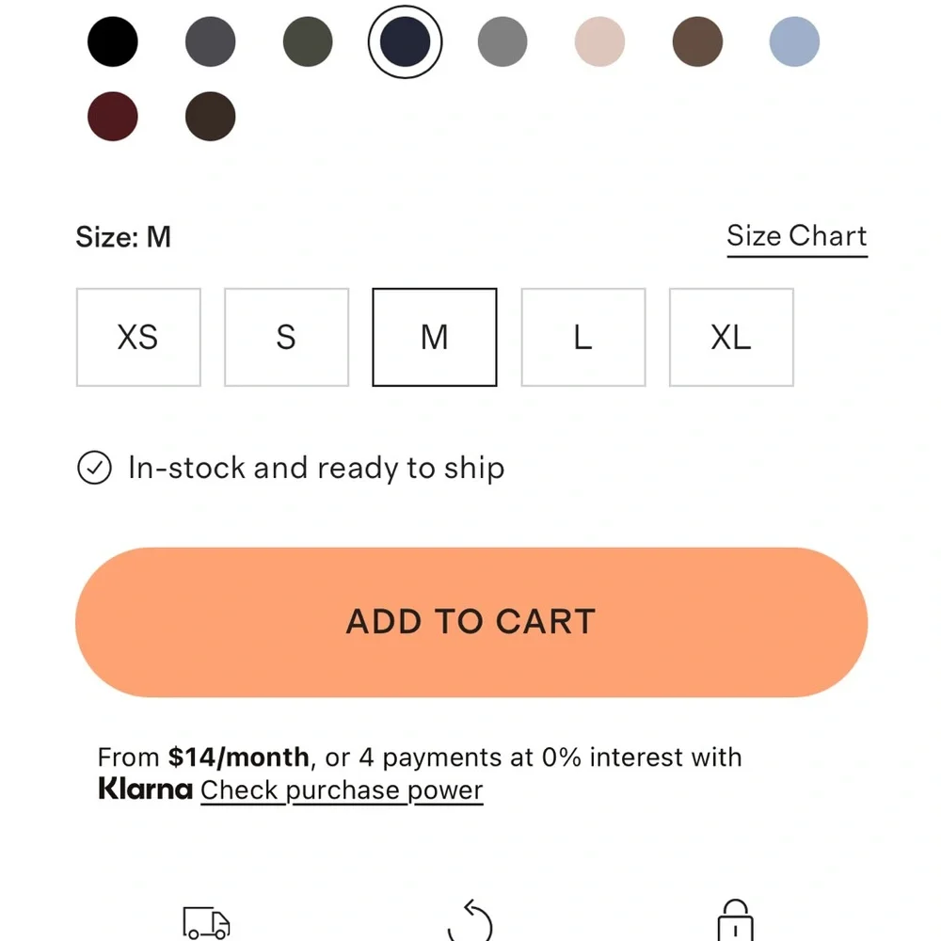
Task: Select the light blue color swatch
Action: [794, 42]
